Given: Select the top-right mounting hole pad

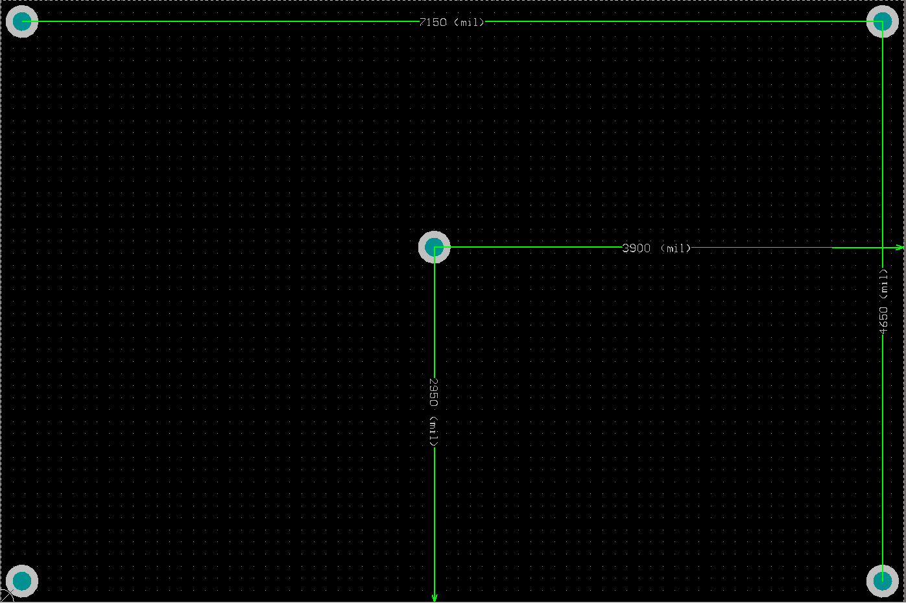Looking at the screenshot, I should coord(882,21).
